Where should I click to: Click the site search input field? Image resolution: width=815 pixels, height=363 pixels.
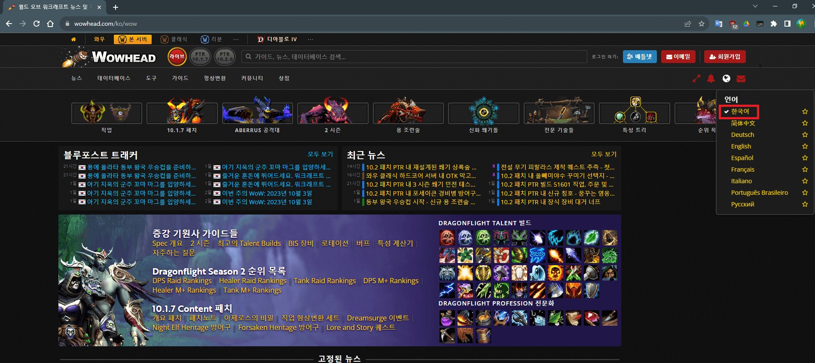(x=414, y=57)
